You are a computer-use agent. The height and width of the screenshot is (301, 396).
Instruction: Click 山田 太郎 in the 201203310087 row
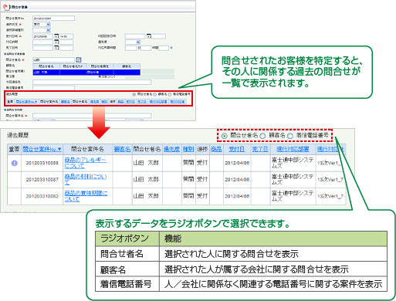point(146,179)
